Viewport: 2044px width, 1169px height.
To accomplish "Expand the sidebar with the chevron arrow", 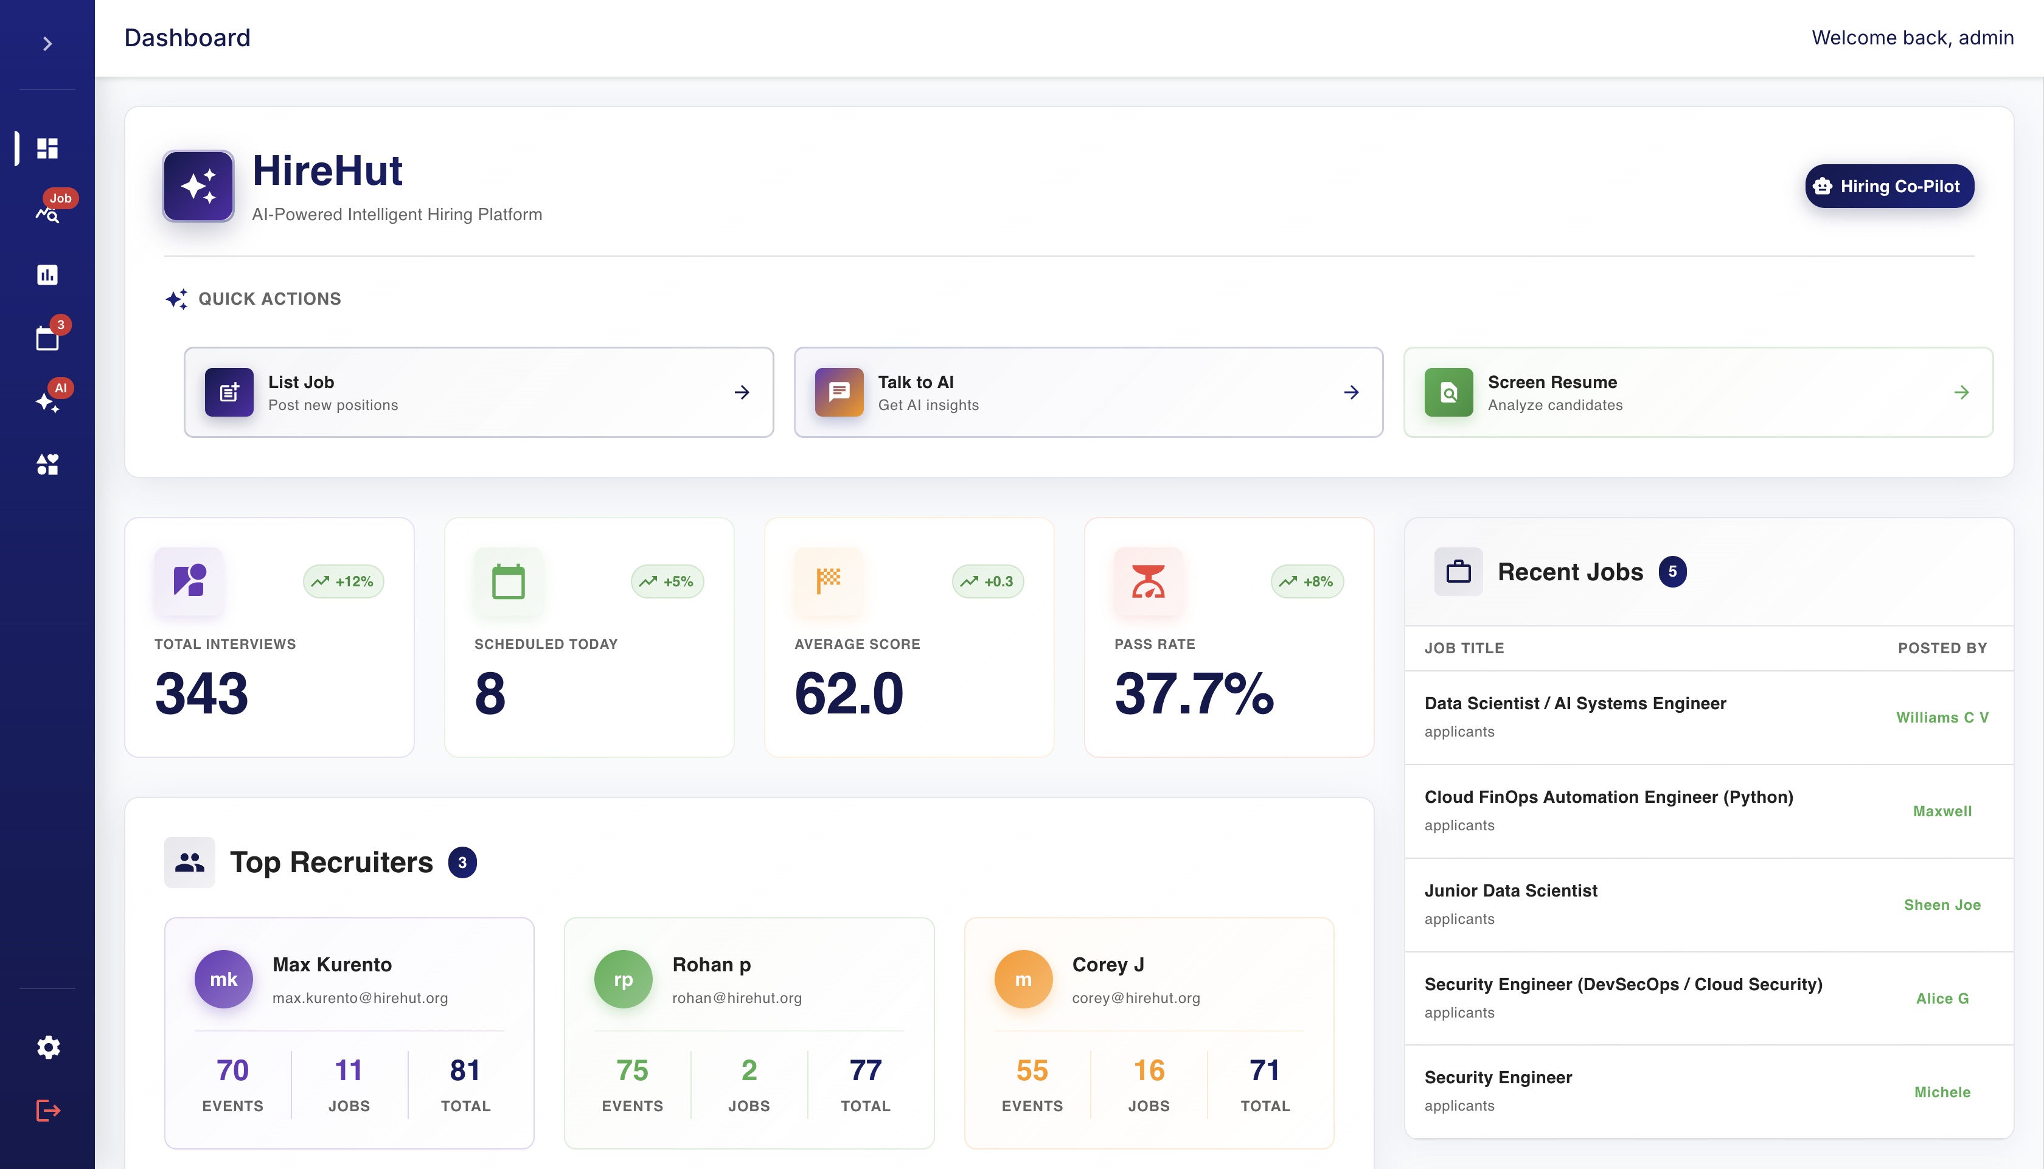I will 47,43.
